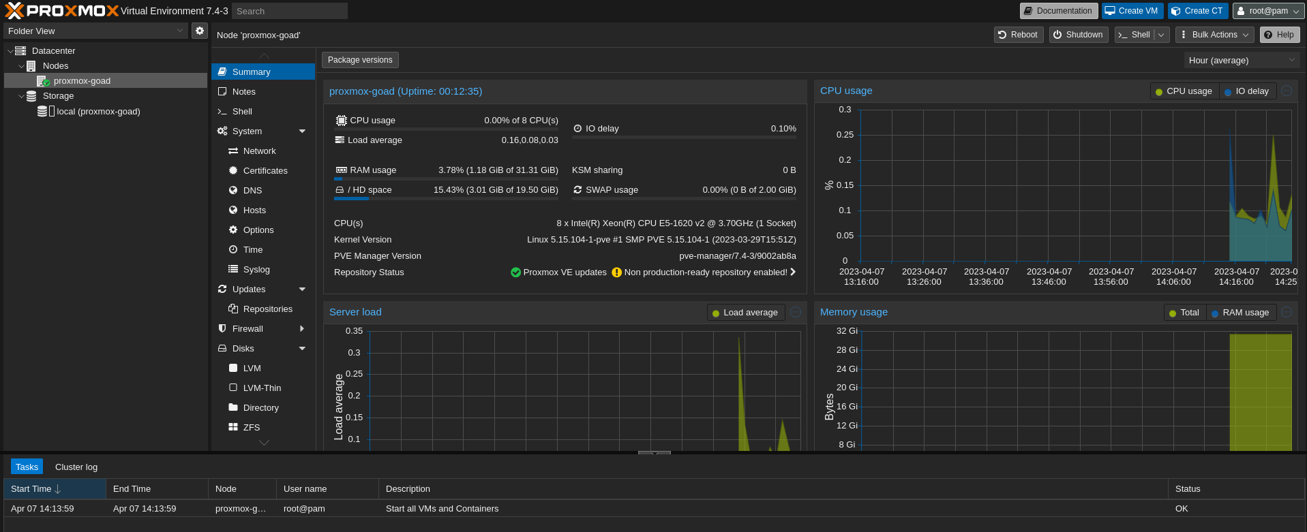Open the LVM menu item

coord(263,368)
